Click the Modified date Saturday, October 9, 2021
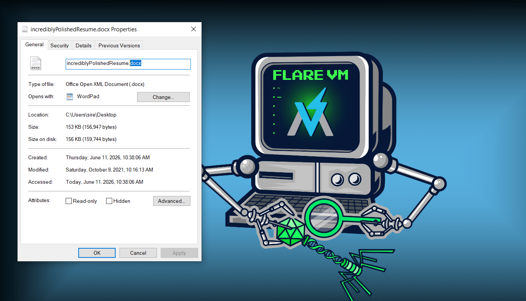The image size is (526, 301). point(110,170)
